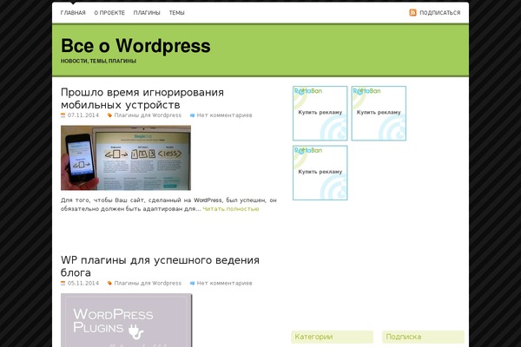Open Плагины для Wordpress category of 05.11.2014 post
521x347 pixels.
pos(148,284)
